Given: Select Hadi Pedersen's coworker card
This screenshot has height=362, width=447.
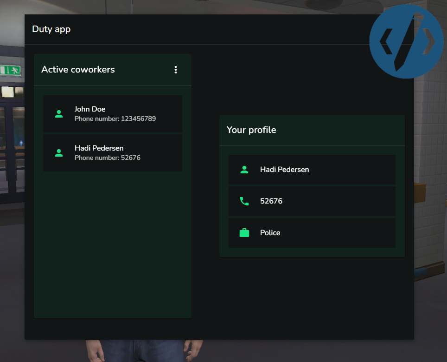Looking at the screenshot, I should (x=113, y=153).
